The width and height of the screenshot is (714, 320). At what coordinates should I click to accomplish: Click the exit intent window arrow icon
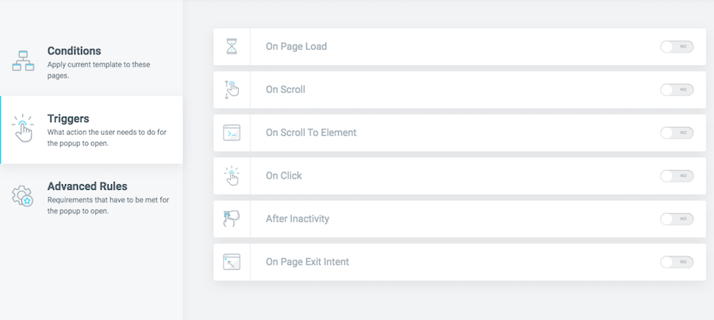coord(232,262)
